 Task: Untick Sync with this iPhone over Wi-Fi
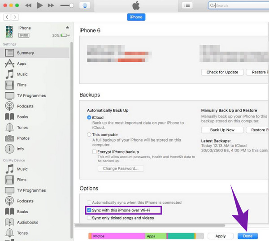pyautogui.click(x=89, y=210)
